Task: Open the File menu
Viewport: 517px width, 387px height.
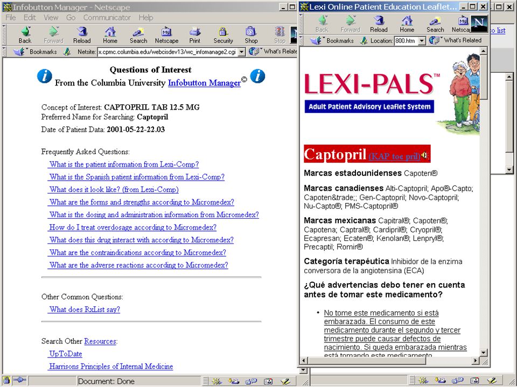Action: [x=11, y=17]
